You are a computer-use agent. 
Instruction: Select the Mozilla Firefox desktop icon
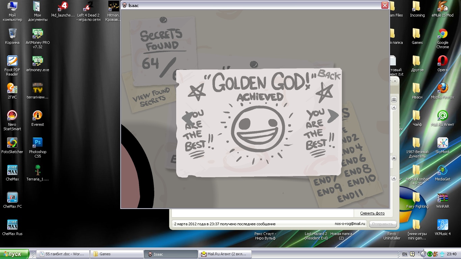pyautogui.click(x=442, y=91)
